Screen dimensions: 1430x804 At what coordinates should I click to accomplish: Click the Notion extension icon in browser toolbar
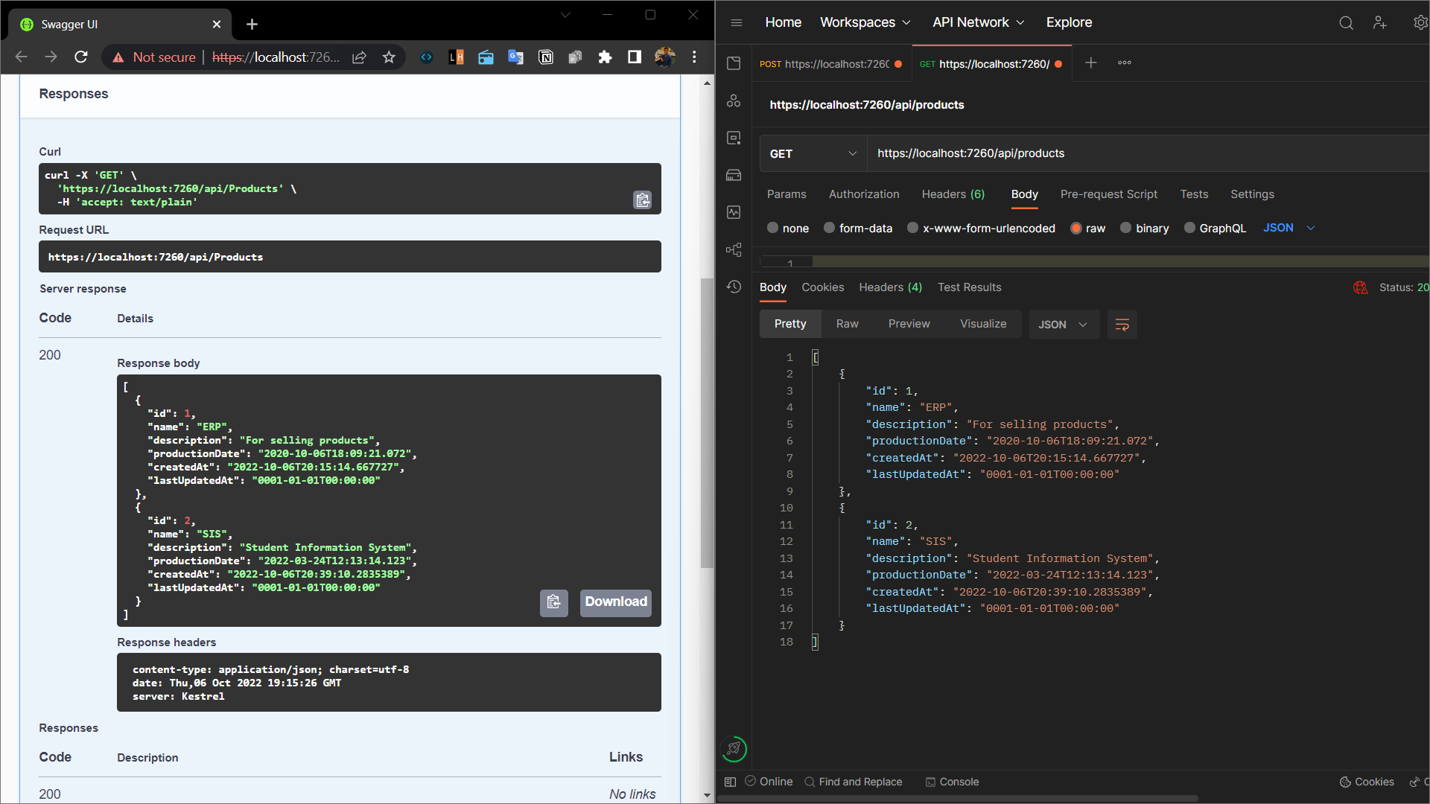tap(546, 57)
